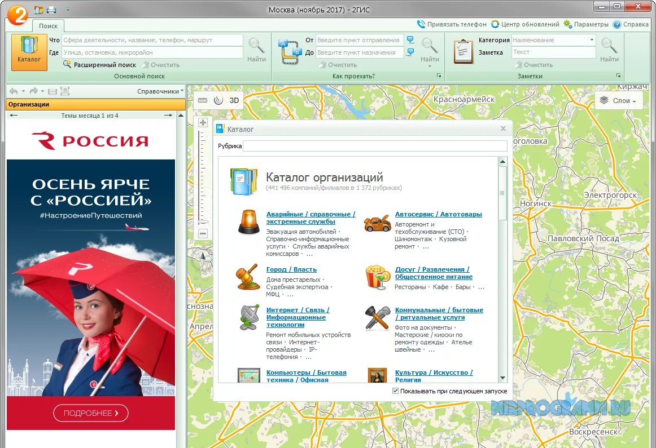The image size is (656, 448).
Task: Open the Справочники dropdown
Action: (160, 91)
